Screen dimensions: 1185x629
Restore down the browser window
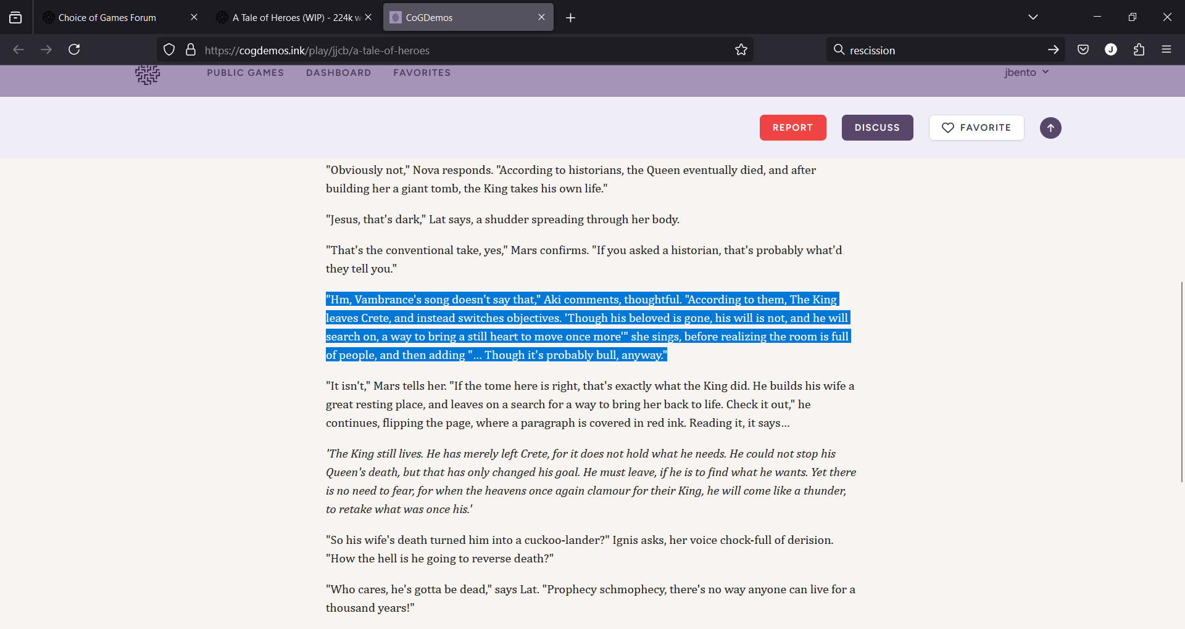tap(1132, 17)
